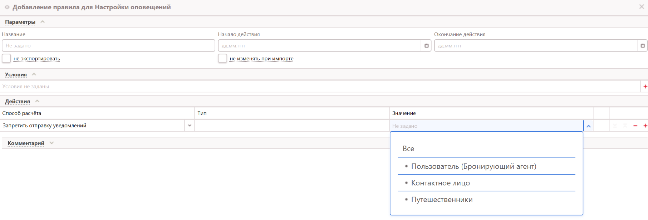Click the Название input field
This screenshot has width=648, height=220.
108,46
